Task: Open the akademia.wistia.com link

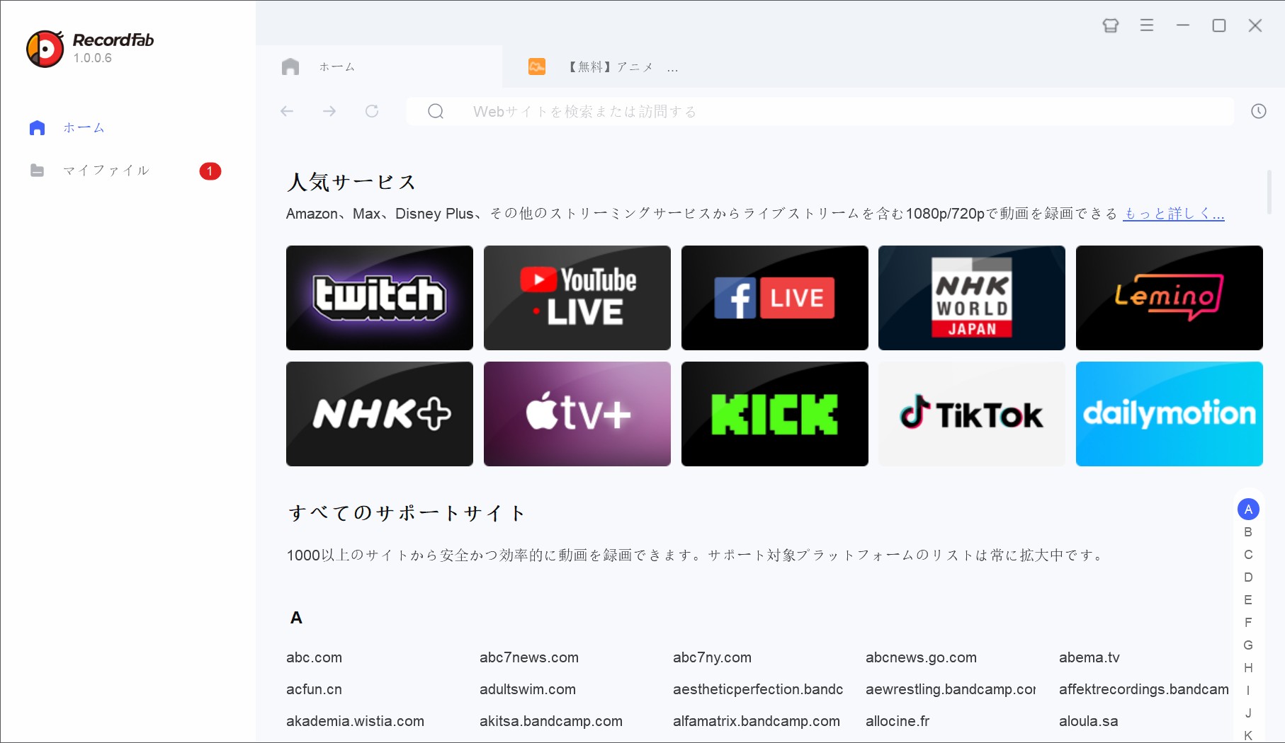Action: [355, 721]
